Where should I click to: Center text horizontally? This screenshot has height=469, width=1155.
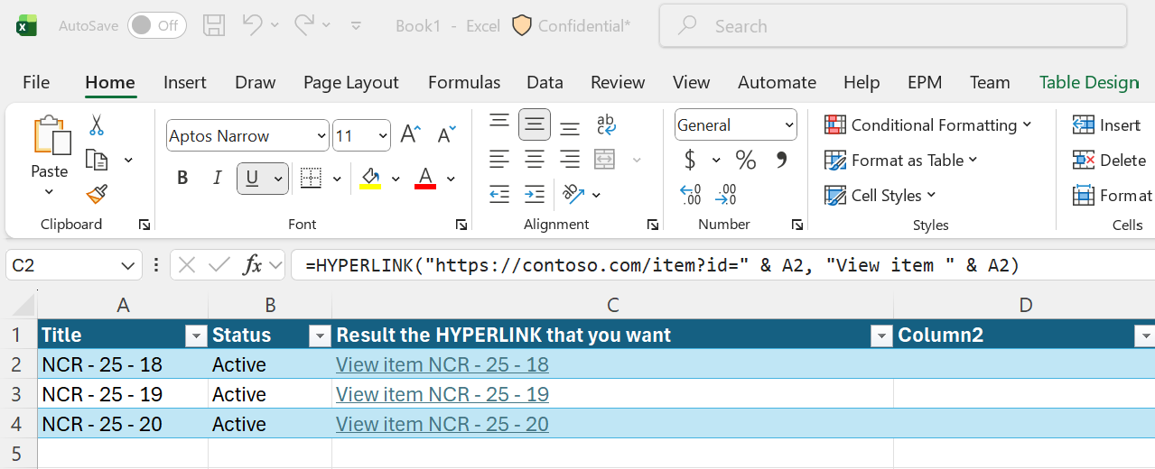pyautogui.click(x=535, y=160)
